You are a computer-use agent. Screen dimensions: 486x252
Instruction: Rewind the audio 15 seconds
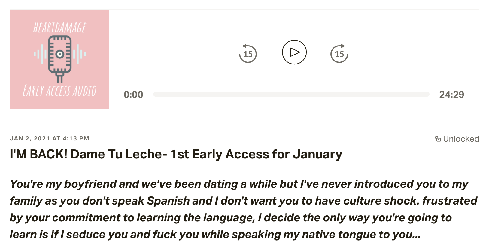point(248,54)
